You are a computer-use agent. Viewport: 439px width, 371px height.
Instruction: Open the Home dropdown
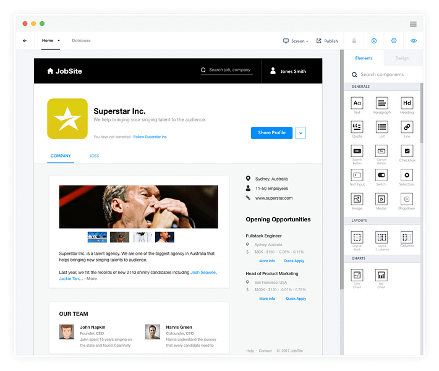[51, 41]
